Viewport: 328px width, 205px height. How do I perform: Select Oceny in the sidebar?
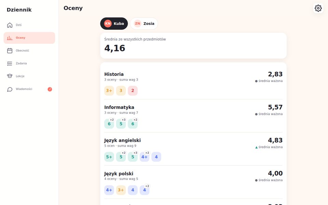(x=29, y=38)
